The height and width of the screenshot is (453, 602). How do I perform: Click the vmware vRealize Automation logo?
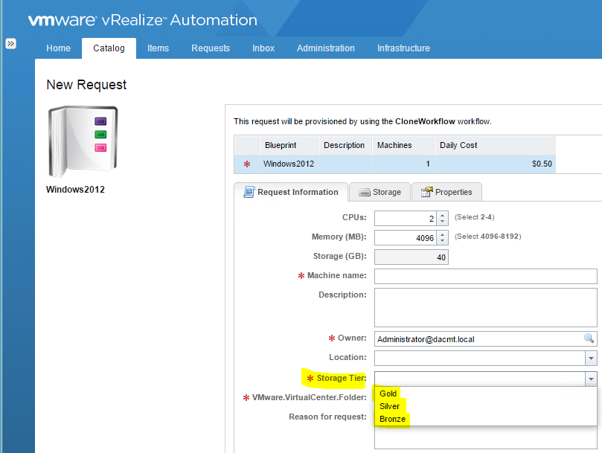(x=143, y=20)
